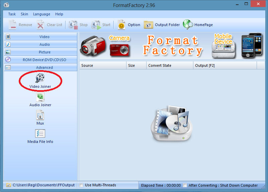Click the Stop task icon

click(x=73, y=25)
